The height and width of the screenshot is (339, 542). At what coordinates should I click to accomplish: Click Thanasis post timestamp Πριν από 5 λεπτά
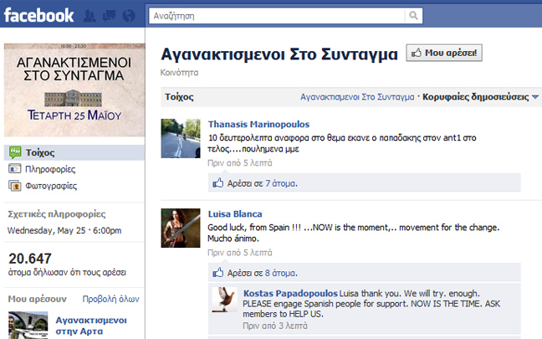pos(239,163)
